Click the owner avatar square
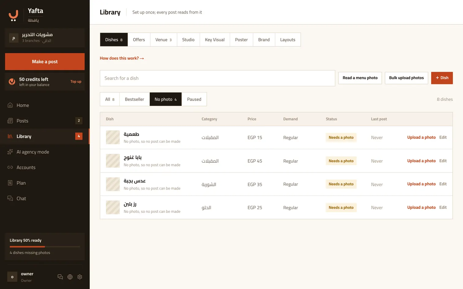This screenshot has height=289, width=463. coord(12,277)
